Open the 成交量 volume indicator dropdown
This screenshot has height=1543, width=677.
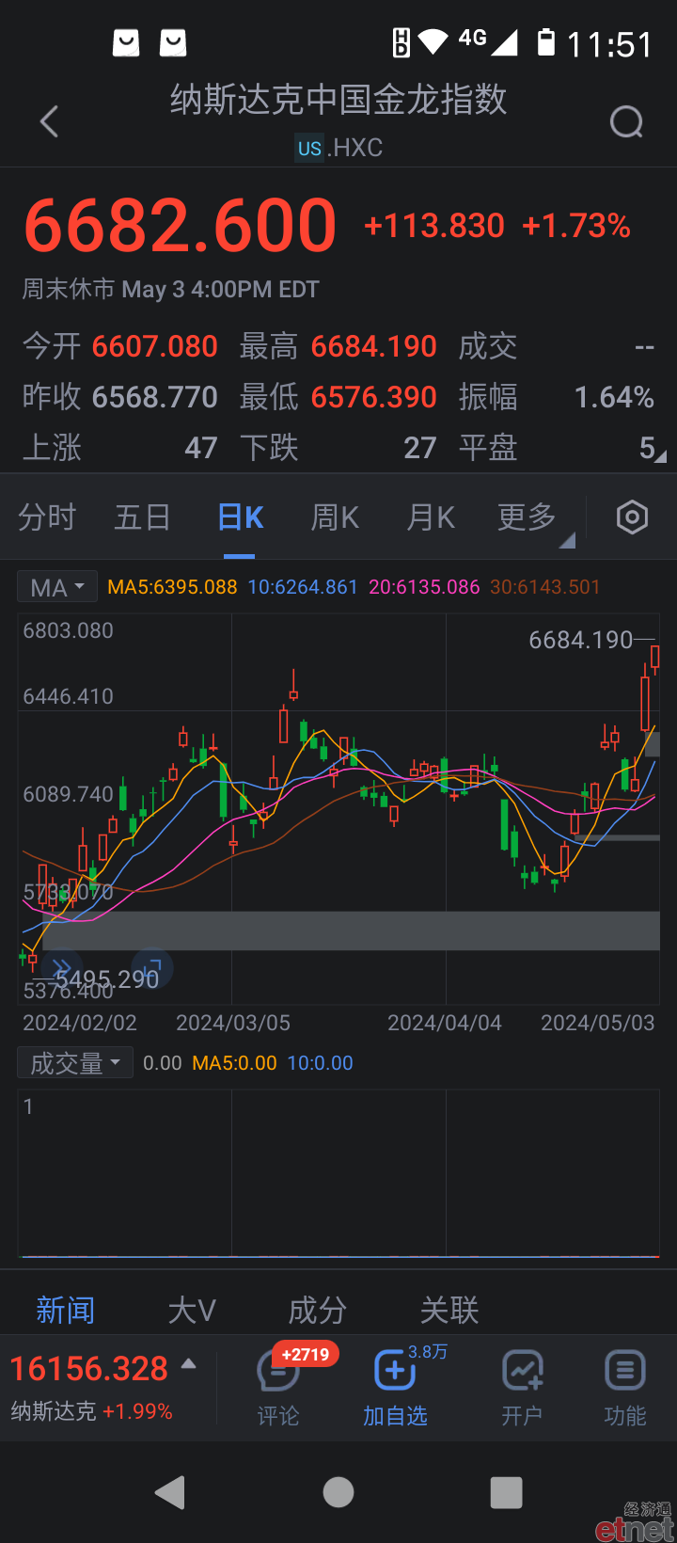75,1063
